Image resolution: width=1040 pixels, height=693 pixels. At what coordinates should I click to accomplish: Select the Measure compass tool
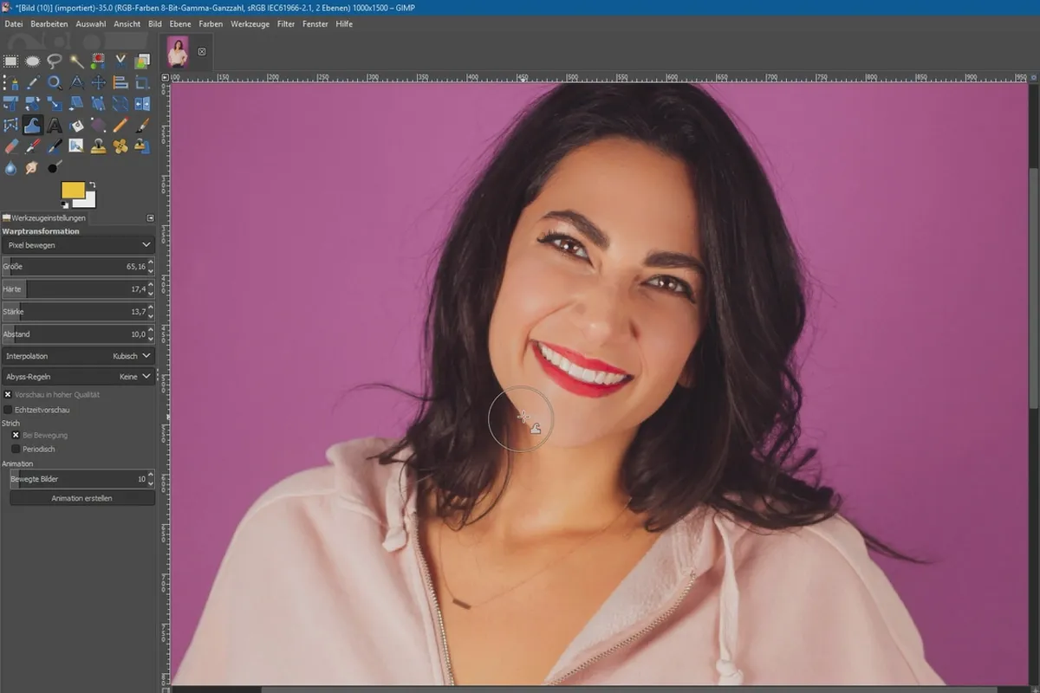point(76,82)
